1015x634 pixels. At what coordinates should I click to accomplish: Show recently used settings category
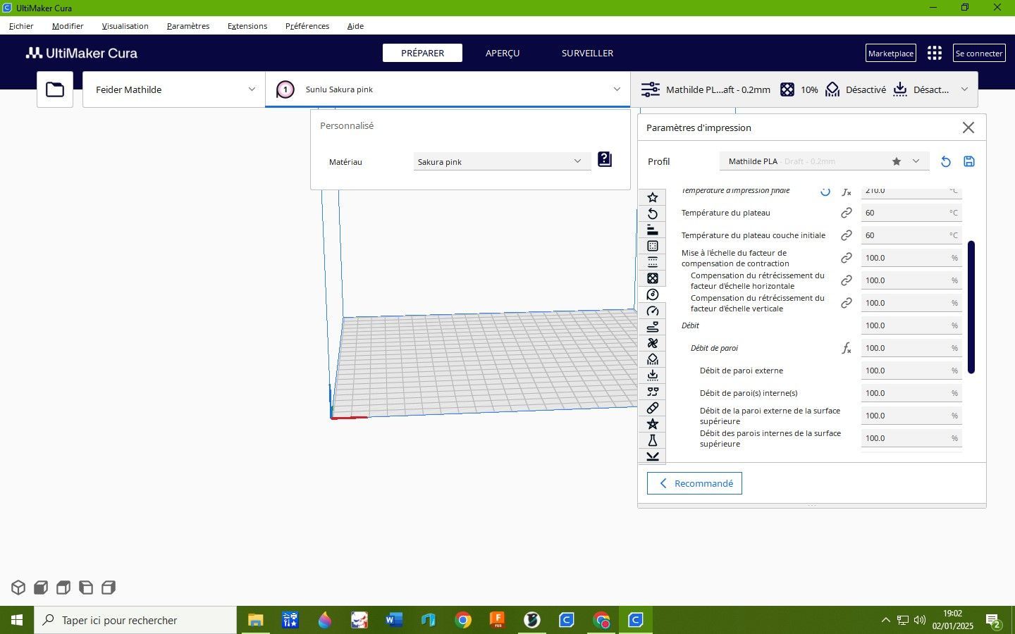click(653, 213)
